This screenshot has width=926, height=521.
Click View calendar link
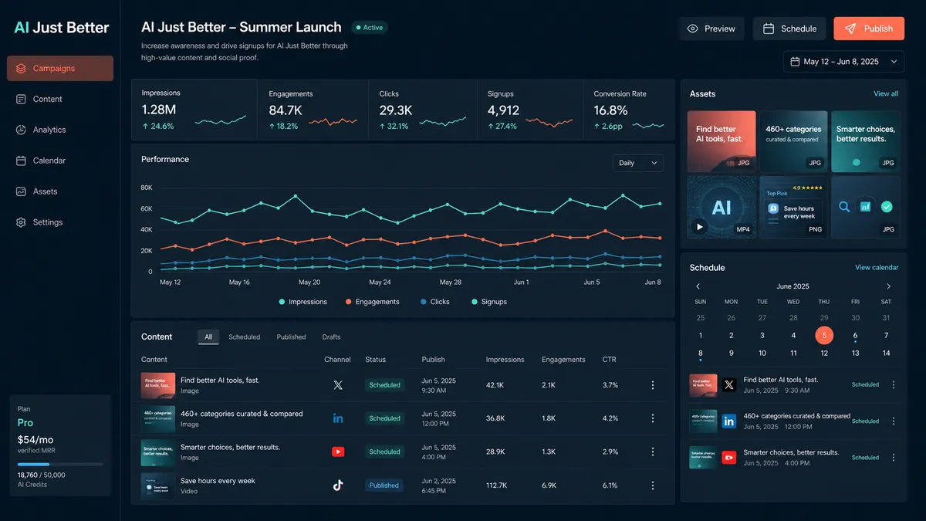click(877, 267)
